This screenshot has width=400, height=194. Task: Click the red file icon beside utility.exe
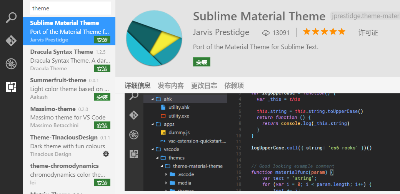(163, 116)
